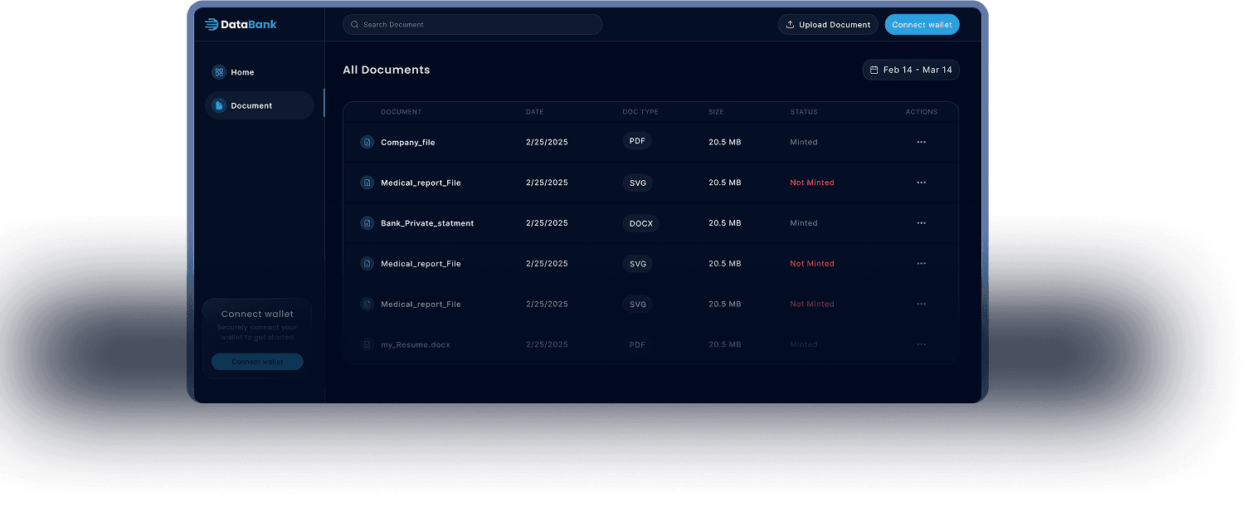Open actions menu for Bank_Private_statment row

coord(921,223)
